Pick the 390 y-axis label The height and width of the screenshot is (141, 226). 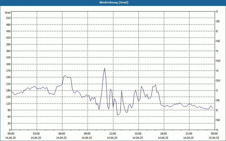[8, 45]
